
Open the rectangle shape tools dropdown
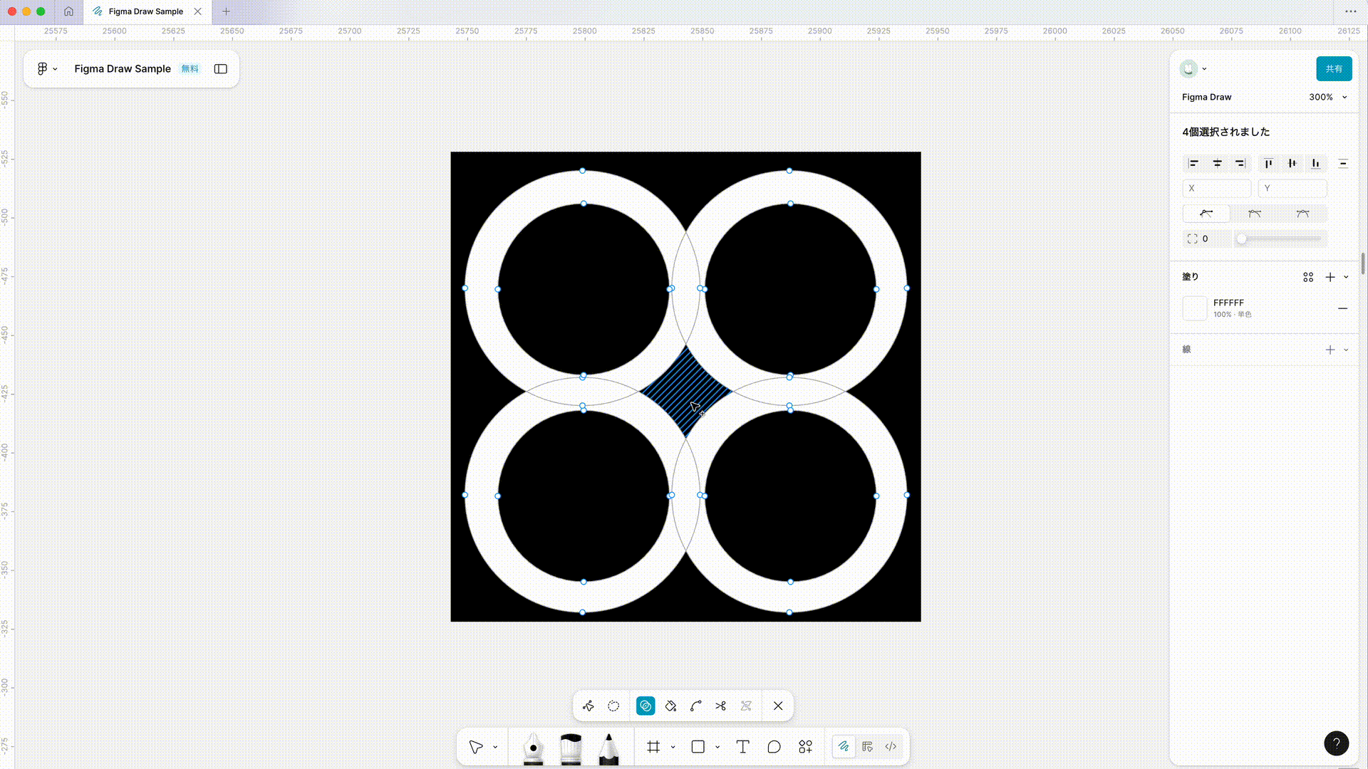point(717,747)
